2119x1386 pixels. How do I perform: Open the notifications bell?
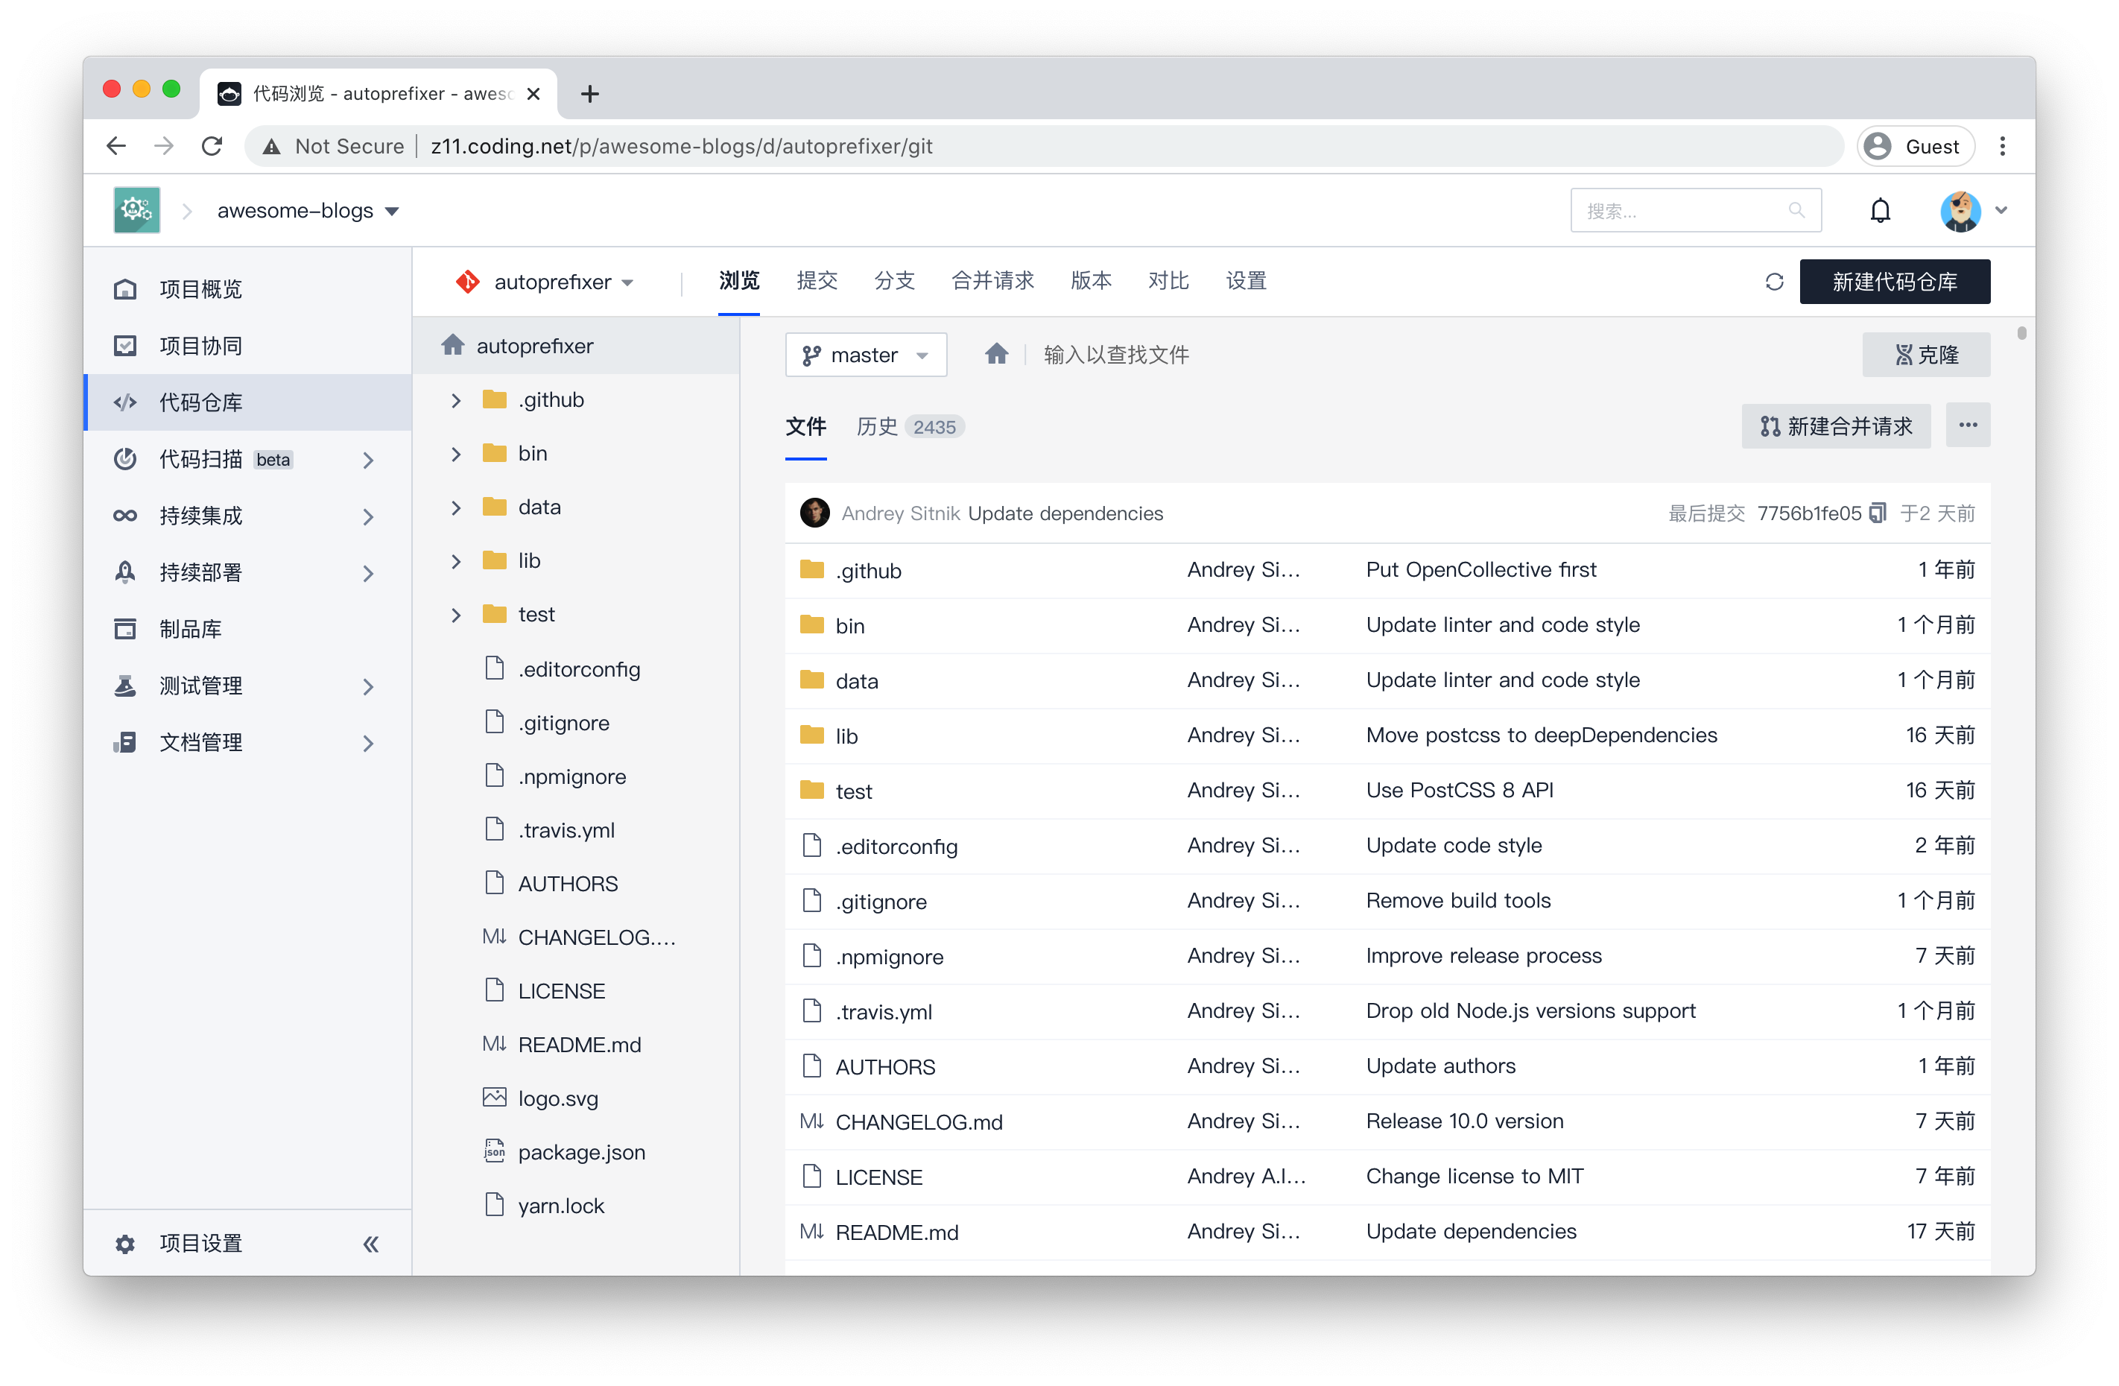click(1880, 211)
